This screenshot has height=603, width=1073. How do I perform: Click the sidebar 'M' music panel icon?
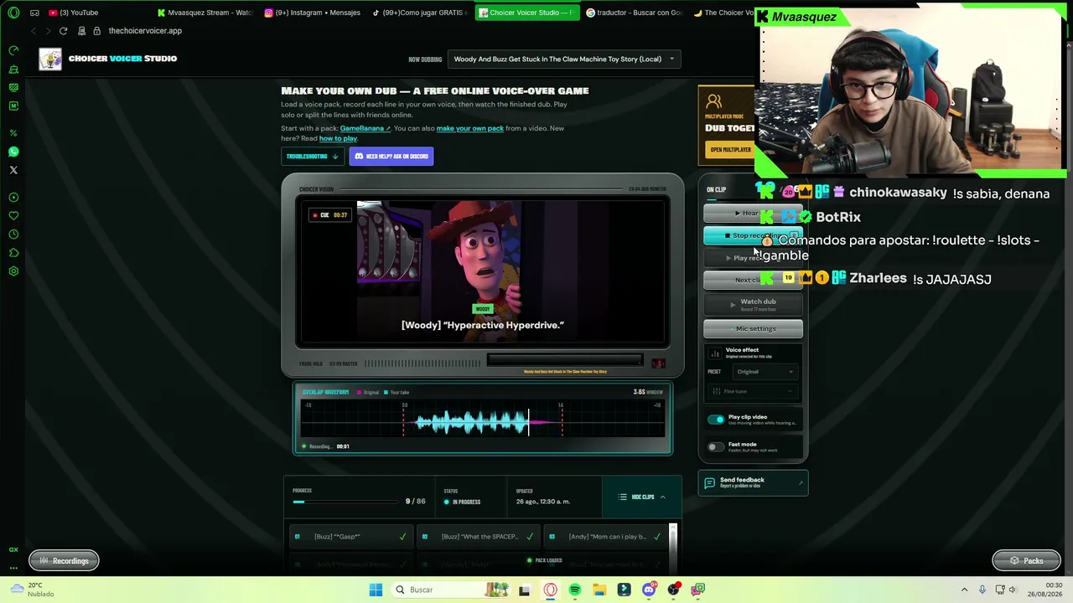pyautogui.click(x=13, y=106)
